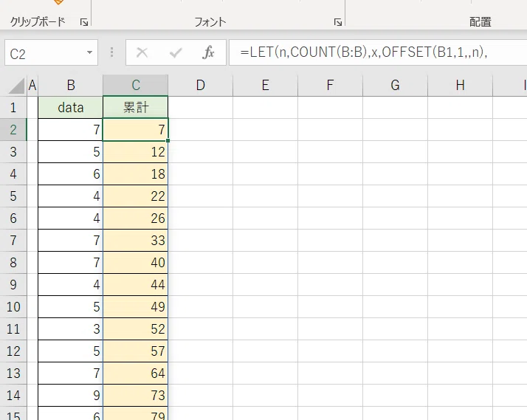Select row 9 header
Image resolution: width=527 pixels, height=420 pixels.
13,285
